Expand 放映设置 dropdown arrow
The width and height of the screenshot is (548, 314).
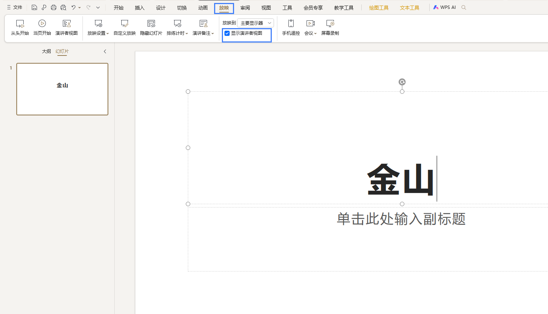tap(108, 33)
